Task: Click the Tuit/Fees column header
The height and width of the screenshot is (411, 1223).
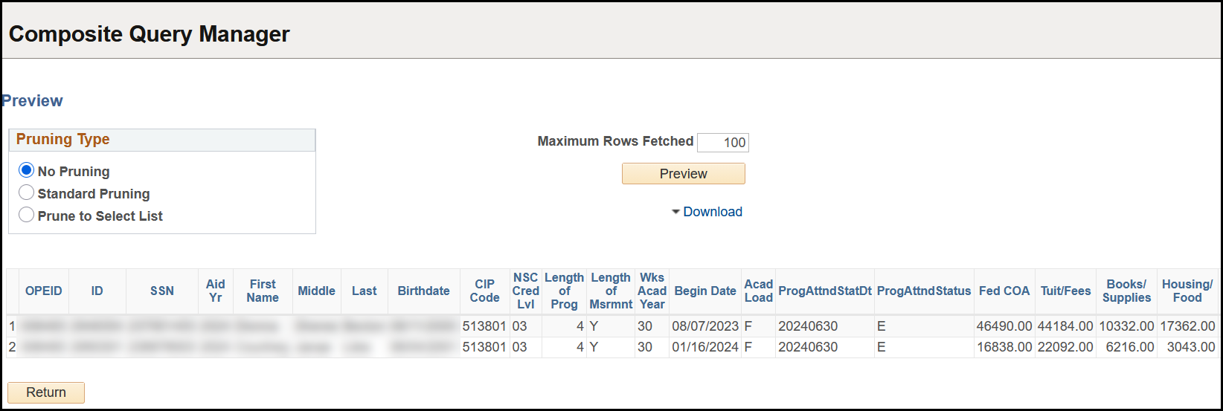Action: coord(1065,291)
